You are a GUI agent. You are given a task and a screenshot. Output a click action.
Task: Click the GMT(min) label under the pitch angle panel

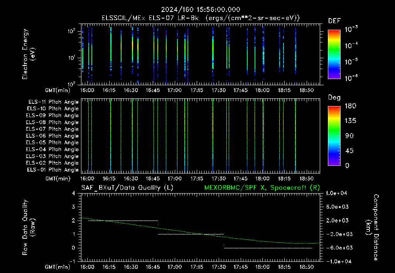tap(58, 179)
